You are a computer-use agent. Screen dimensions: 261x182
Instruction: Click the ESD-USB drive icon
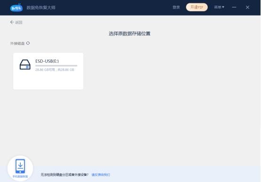point(25,65)
